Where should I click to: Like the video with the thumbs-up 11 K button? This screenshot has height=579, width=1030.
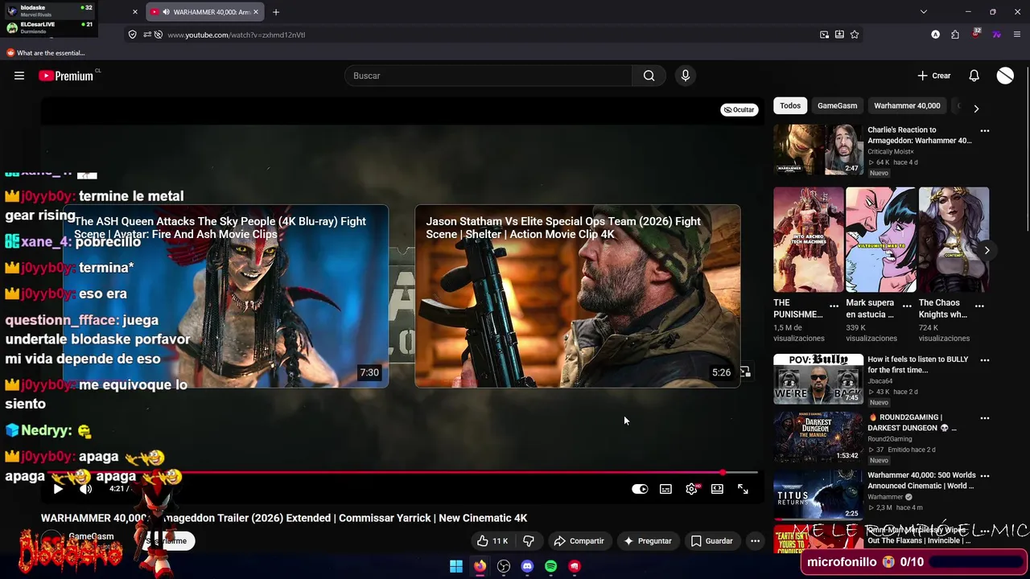pyautogui.click(x=492, y=541)
